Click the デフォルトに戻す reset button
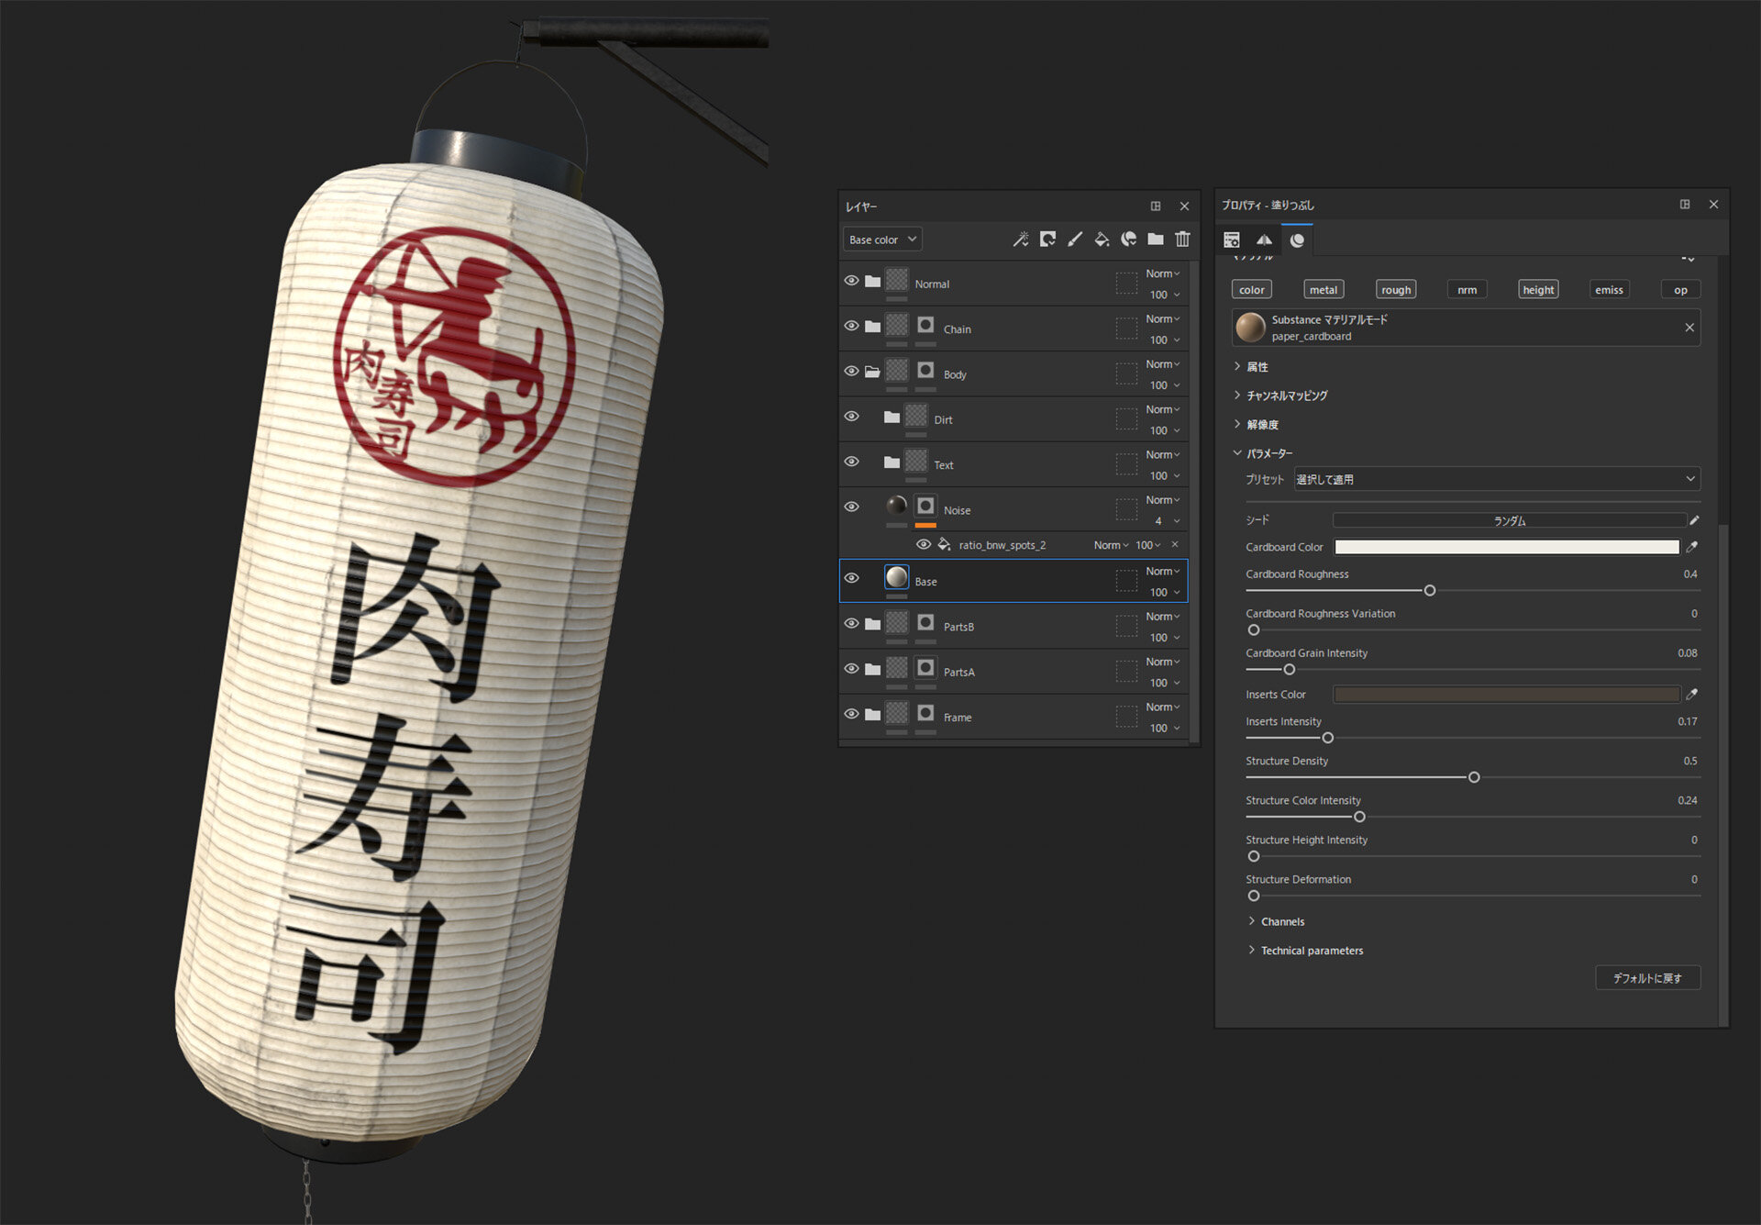Viewport: 1761px width, 1225px height. click(1647, 978)
